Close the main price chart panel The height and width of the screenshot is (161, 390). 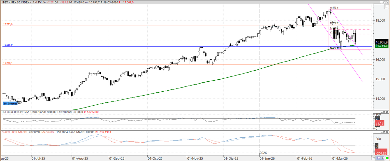pos(387,3)
